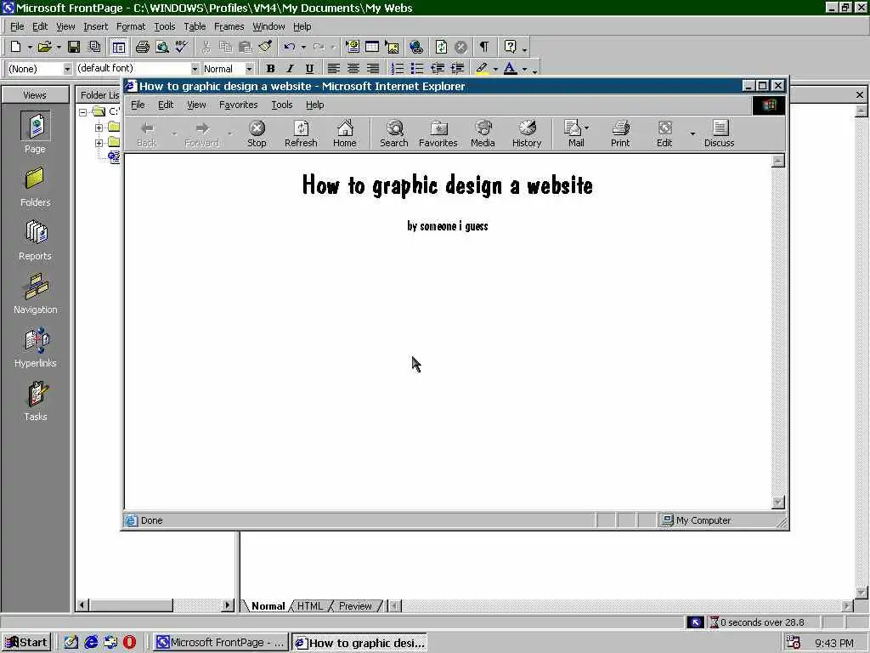Click Print in Internet Explorer toolbar
The image size is (870, 653).
pyautogui.click(x=620, y=133)
